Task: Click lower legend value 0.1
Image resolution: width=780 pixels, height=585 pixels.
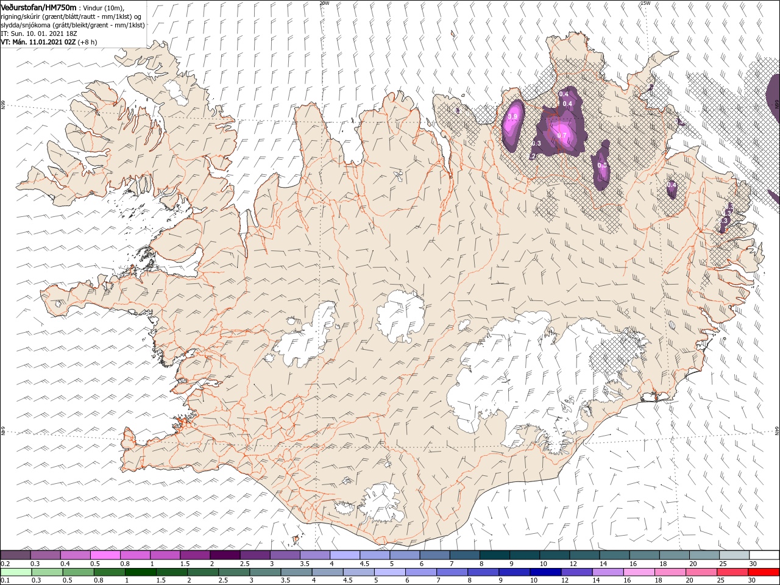Action: tap(5, 580)
